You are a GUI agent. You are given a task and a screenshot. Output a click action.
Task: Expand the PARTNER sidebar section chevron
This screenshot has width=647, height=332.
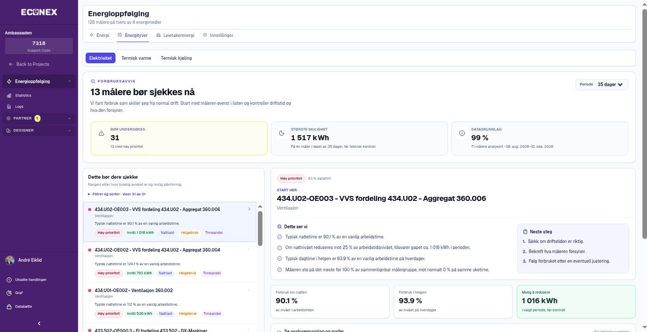point(69,119)
